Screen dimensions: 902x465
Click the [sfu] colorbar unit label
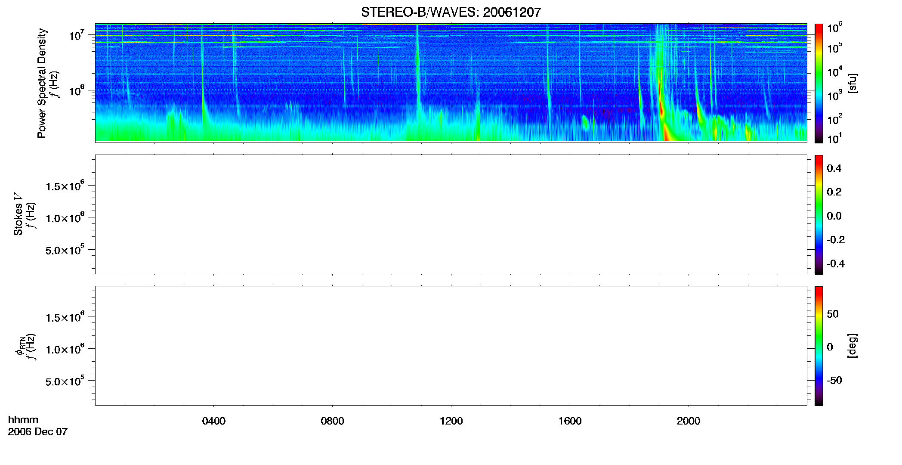tap(852, 83)
